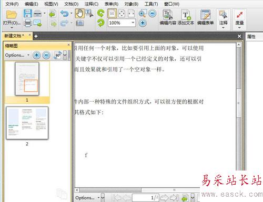Click 添加文本 add text tool
Screen dimensions: 263x202
point(186,17)
